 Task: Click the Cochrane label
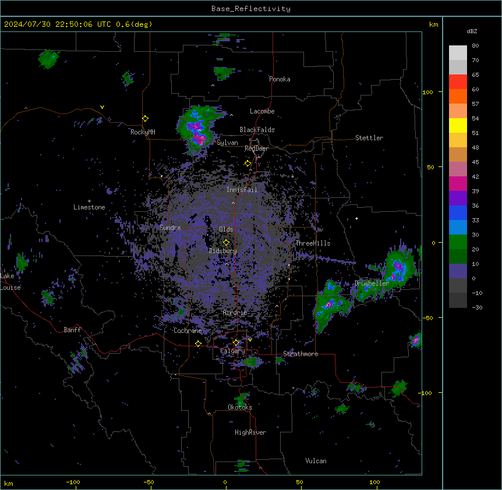point(188,331)
